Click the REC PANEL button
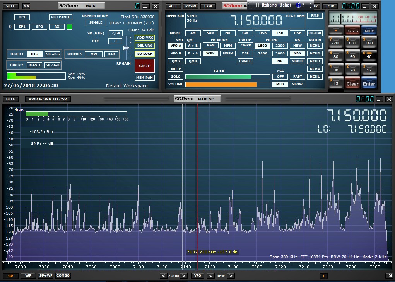Viewport: 395px width, 282px height. (x=60, y=17)
